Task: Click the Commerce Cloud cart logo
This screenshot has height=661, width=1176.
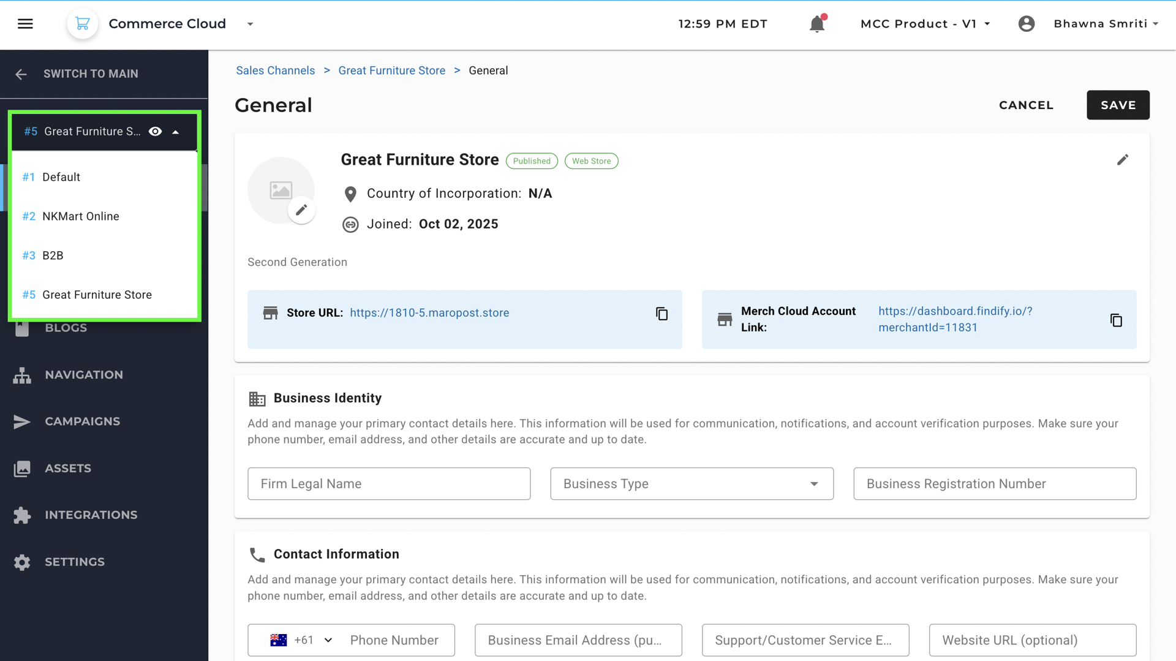Action: coord(82,24)
